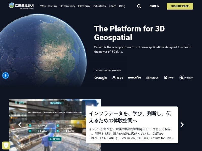Go to previous carousel slide arrow
Image resolution: width=202 pixels, height=151 pixels.
pyautogui.click(x=20, y=125)
